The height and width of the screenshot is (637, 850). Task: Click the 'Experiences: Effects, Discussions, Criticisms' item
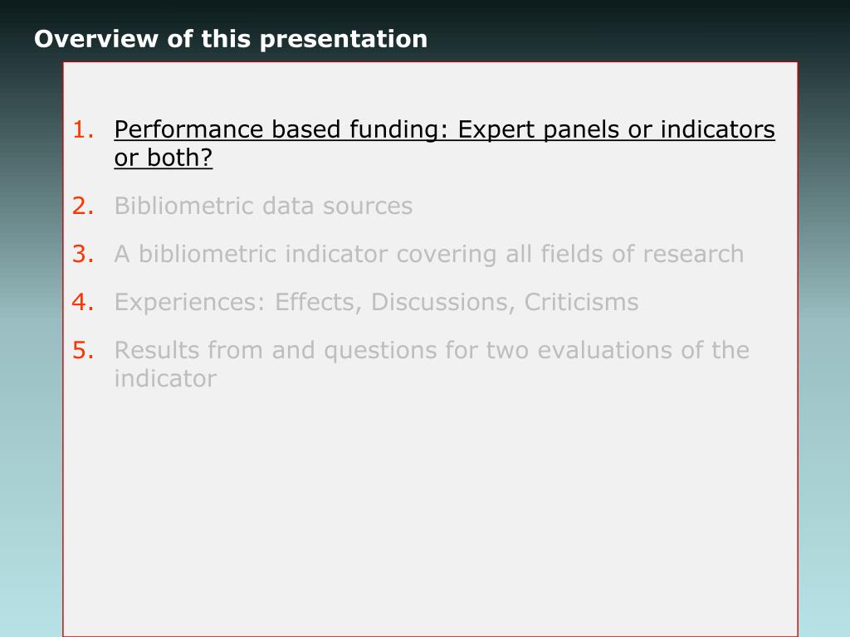(x=376, y=302)
